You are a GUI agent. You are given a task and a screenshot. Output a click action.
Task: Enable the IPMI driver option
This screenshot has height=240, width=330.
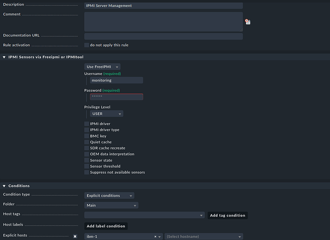[86, 124]
